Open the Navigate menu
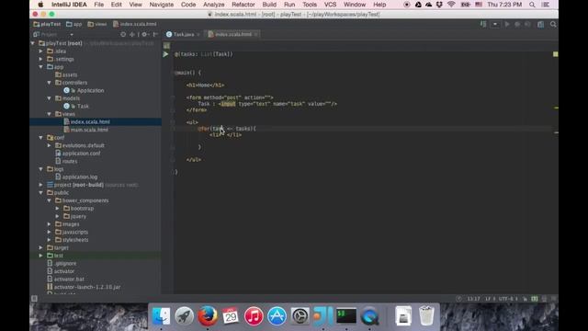The height and width of the screenshot is (331, 588). point(162,5)
